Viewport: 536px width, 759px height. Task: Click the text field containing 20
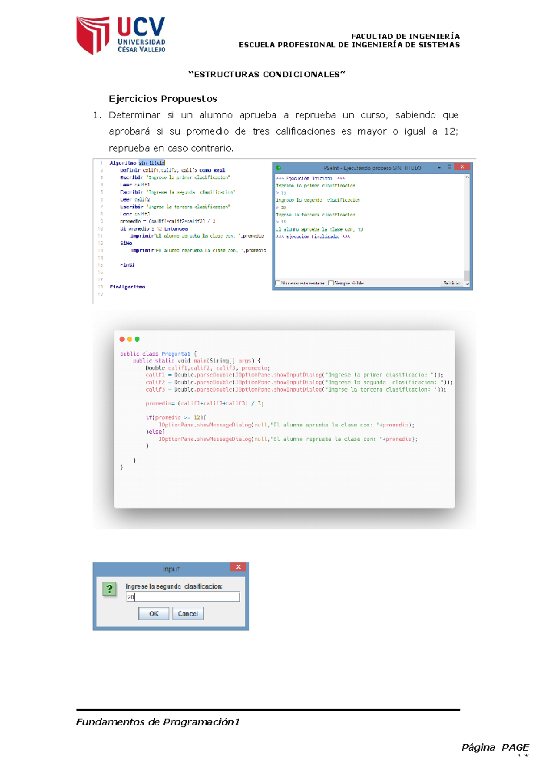[x=183, y=597]
